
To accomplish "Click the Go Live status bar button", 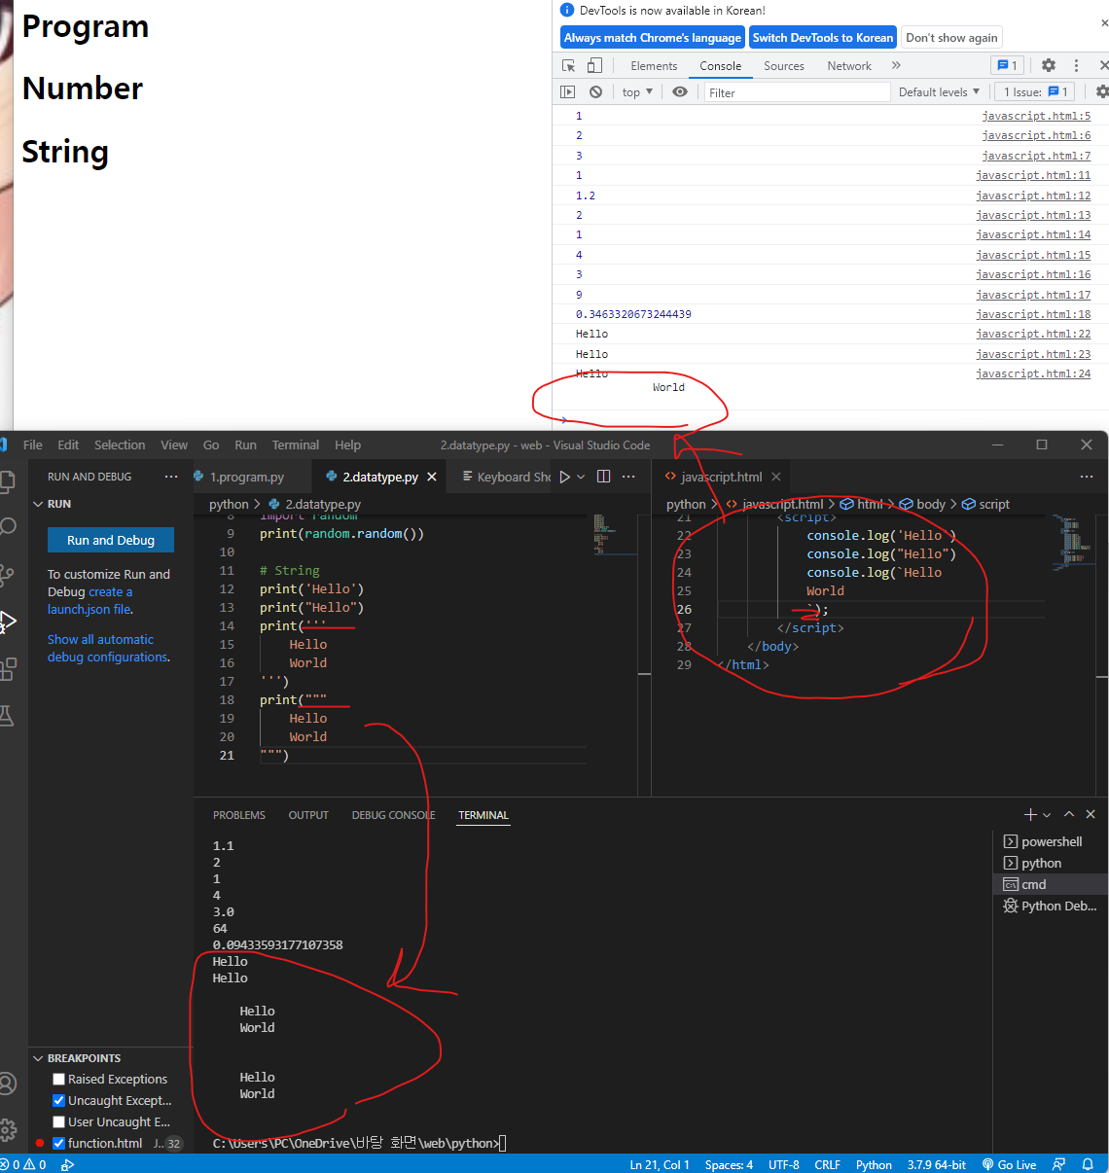I will click(x=1009, y=1164).
